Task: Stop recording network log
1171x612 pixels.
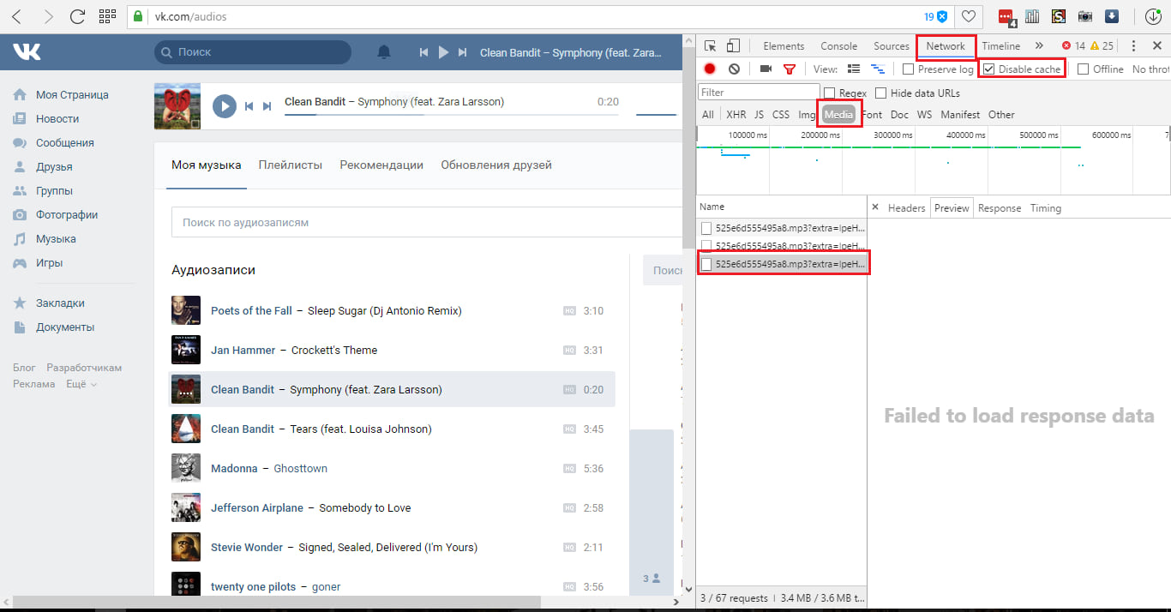Action: coord(710,69)
